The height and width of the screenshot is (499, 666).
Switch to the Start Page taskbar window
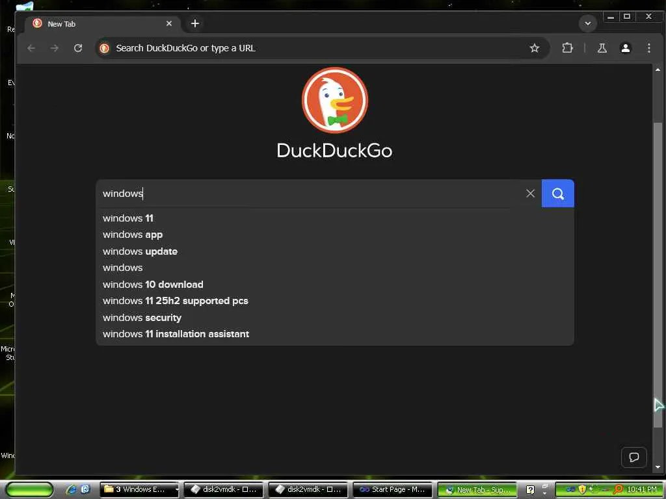[392, 490]
